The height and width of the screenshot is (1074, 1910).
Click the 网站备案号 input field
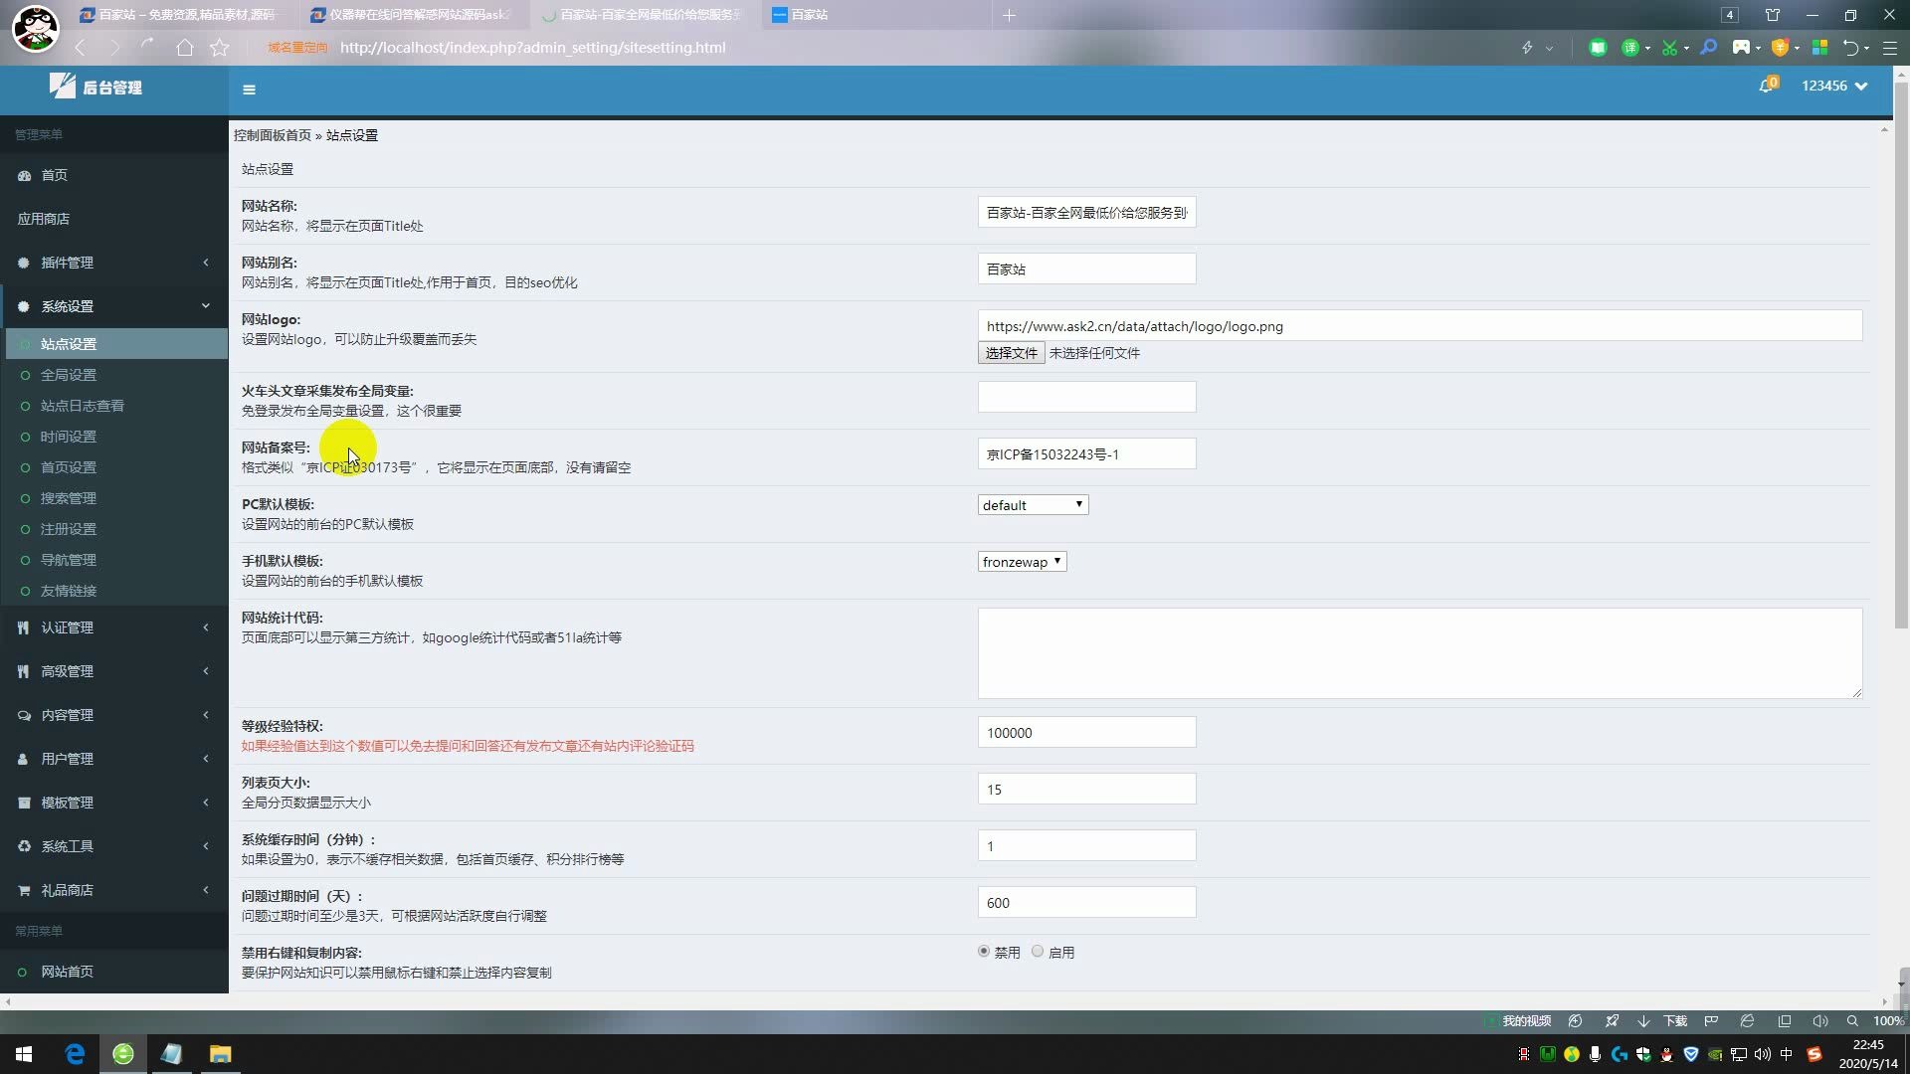[1086, 454]
